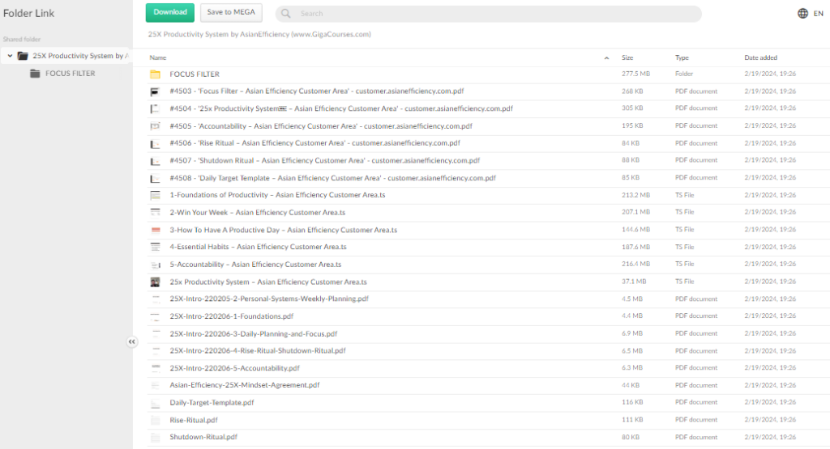Click thumbnail icon of #4506 Rise Ritual pdf

tap(155, 144)
